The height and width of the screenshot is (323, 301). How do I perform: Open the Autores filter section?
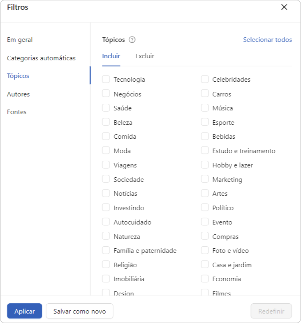[19, 94]
